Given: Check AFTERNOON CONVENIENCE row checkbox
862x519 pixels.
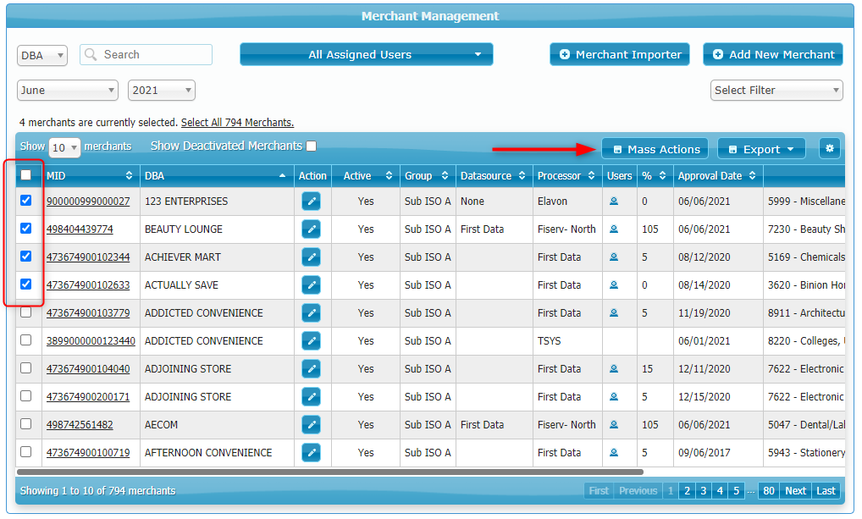Looking at the screenshot, I should click(26, 452).
